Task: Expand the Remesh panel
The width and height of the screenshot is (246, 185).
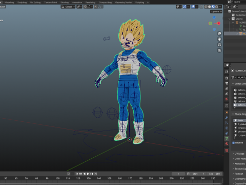Action: click(238, 174)
